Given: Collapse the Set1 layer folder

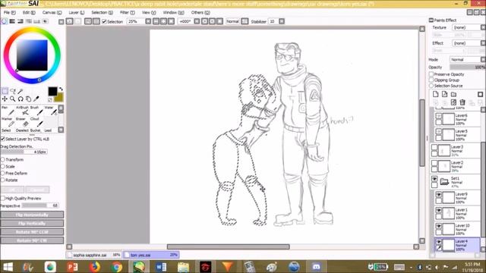Looking at the screenshot, I should pyautogui.click(x=444, y=181).
